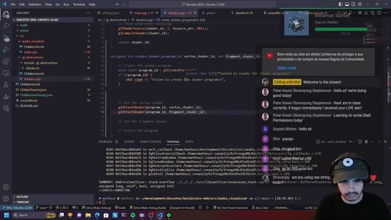Open the Edit menu
The width and height of the screenshot is (391, 220).
[22, 4]
